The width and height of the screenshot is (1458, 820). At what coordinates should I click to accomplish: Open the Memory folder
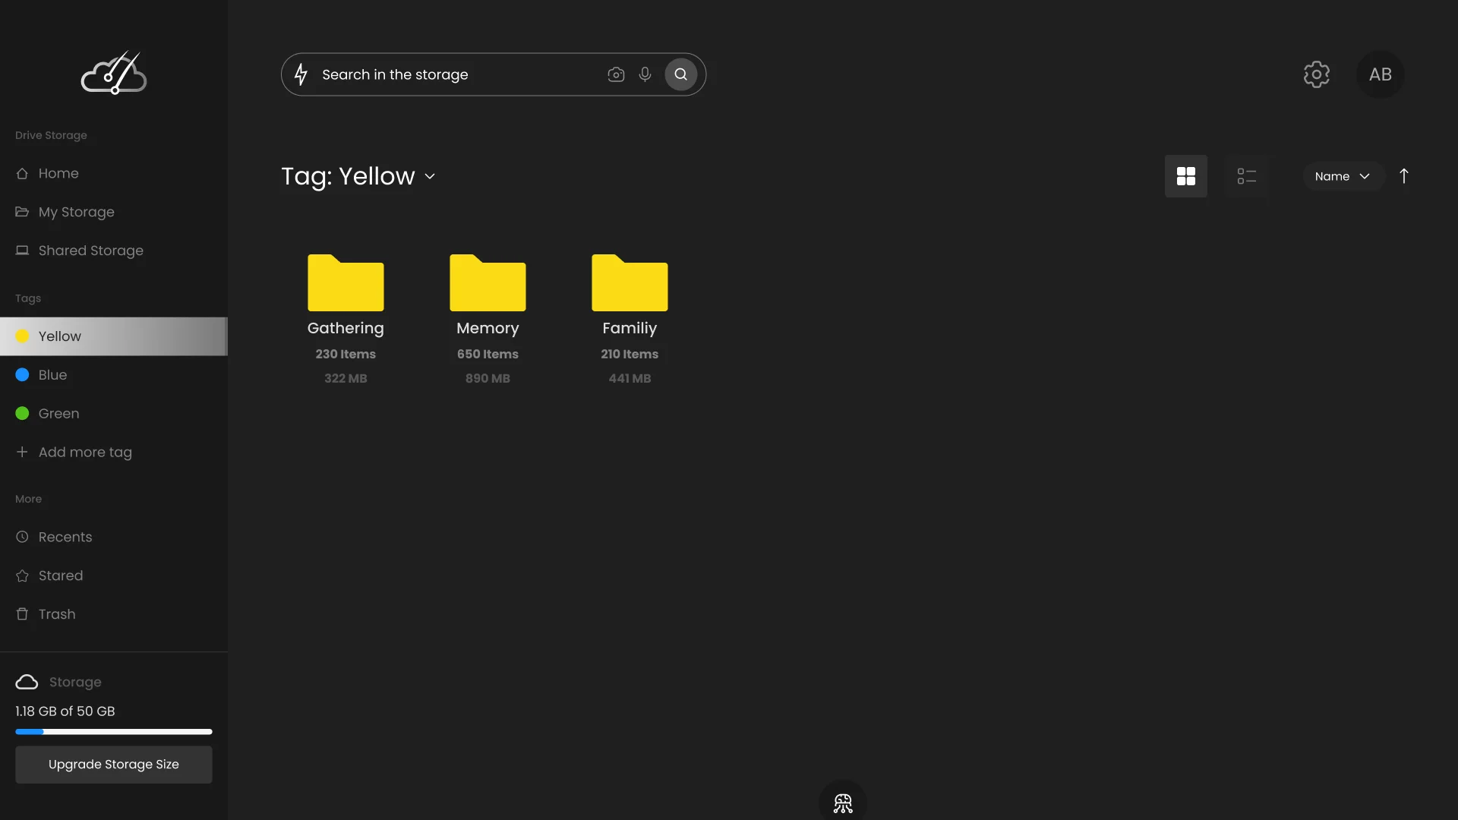click(x=488, y=282)
